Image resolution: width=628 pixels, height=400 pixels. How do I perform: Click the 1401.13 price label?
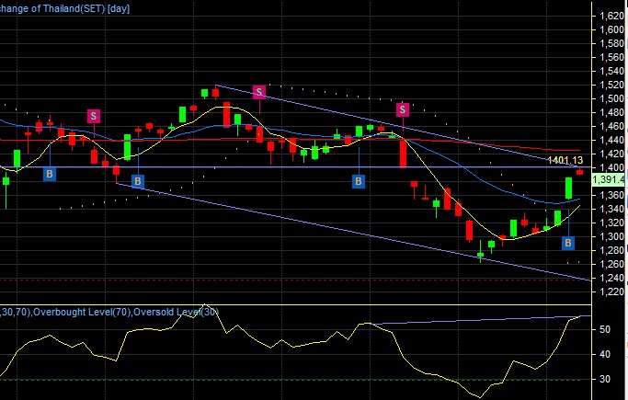(x=565, y=161)
